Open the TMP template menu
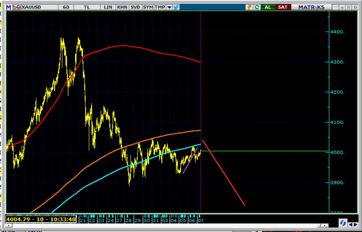Viewport: 362px width, 232px height. tap(159, 7)
